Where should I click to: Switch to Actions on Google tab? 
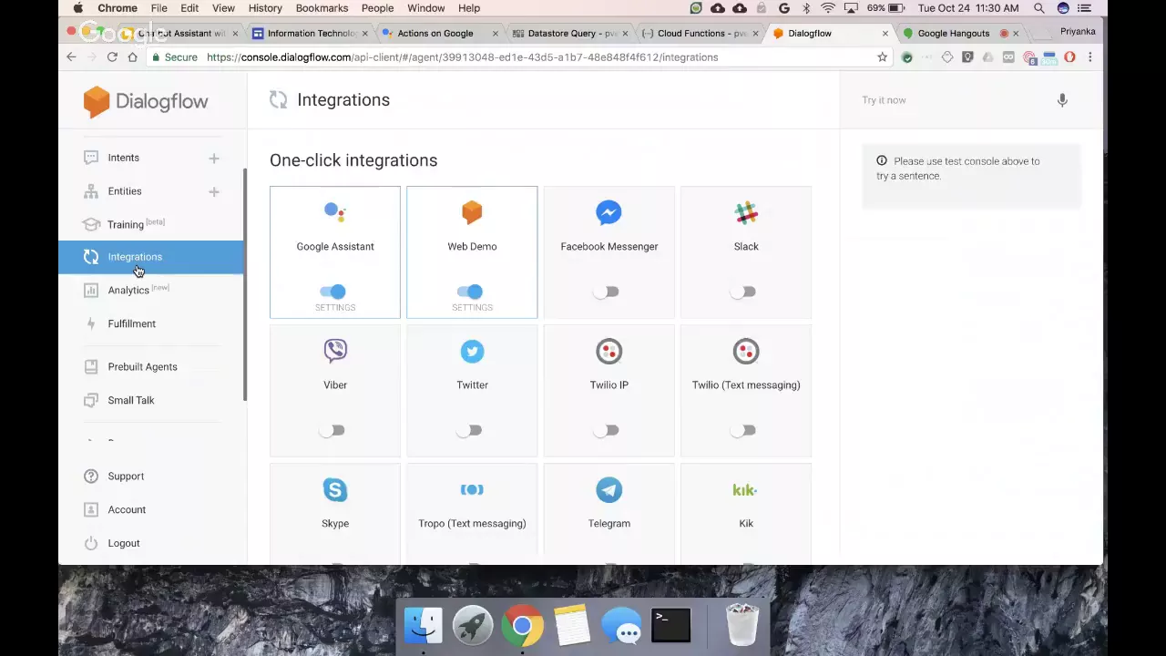(x=440, y=33)
